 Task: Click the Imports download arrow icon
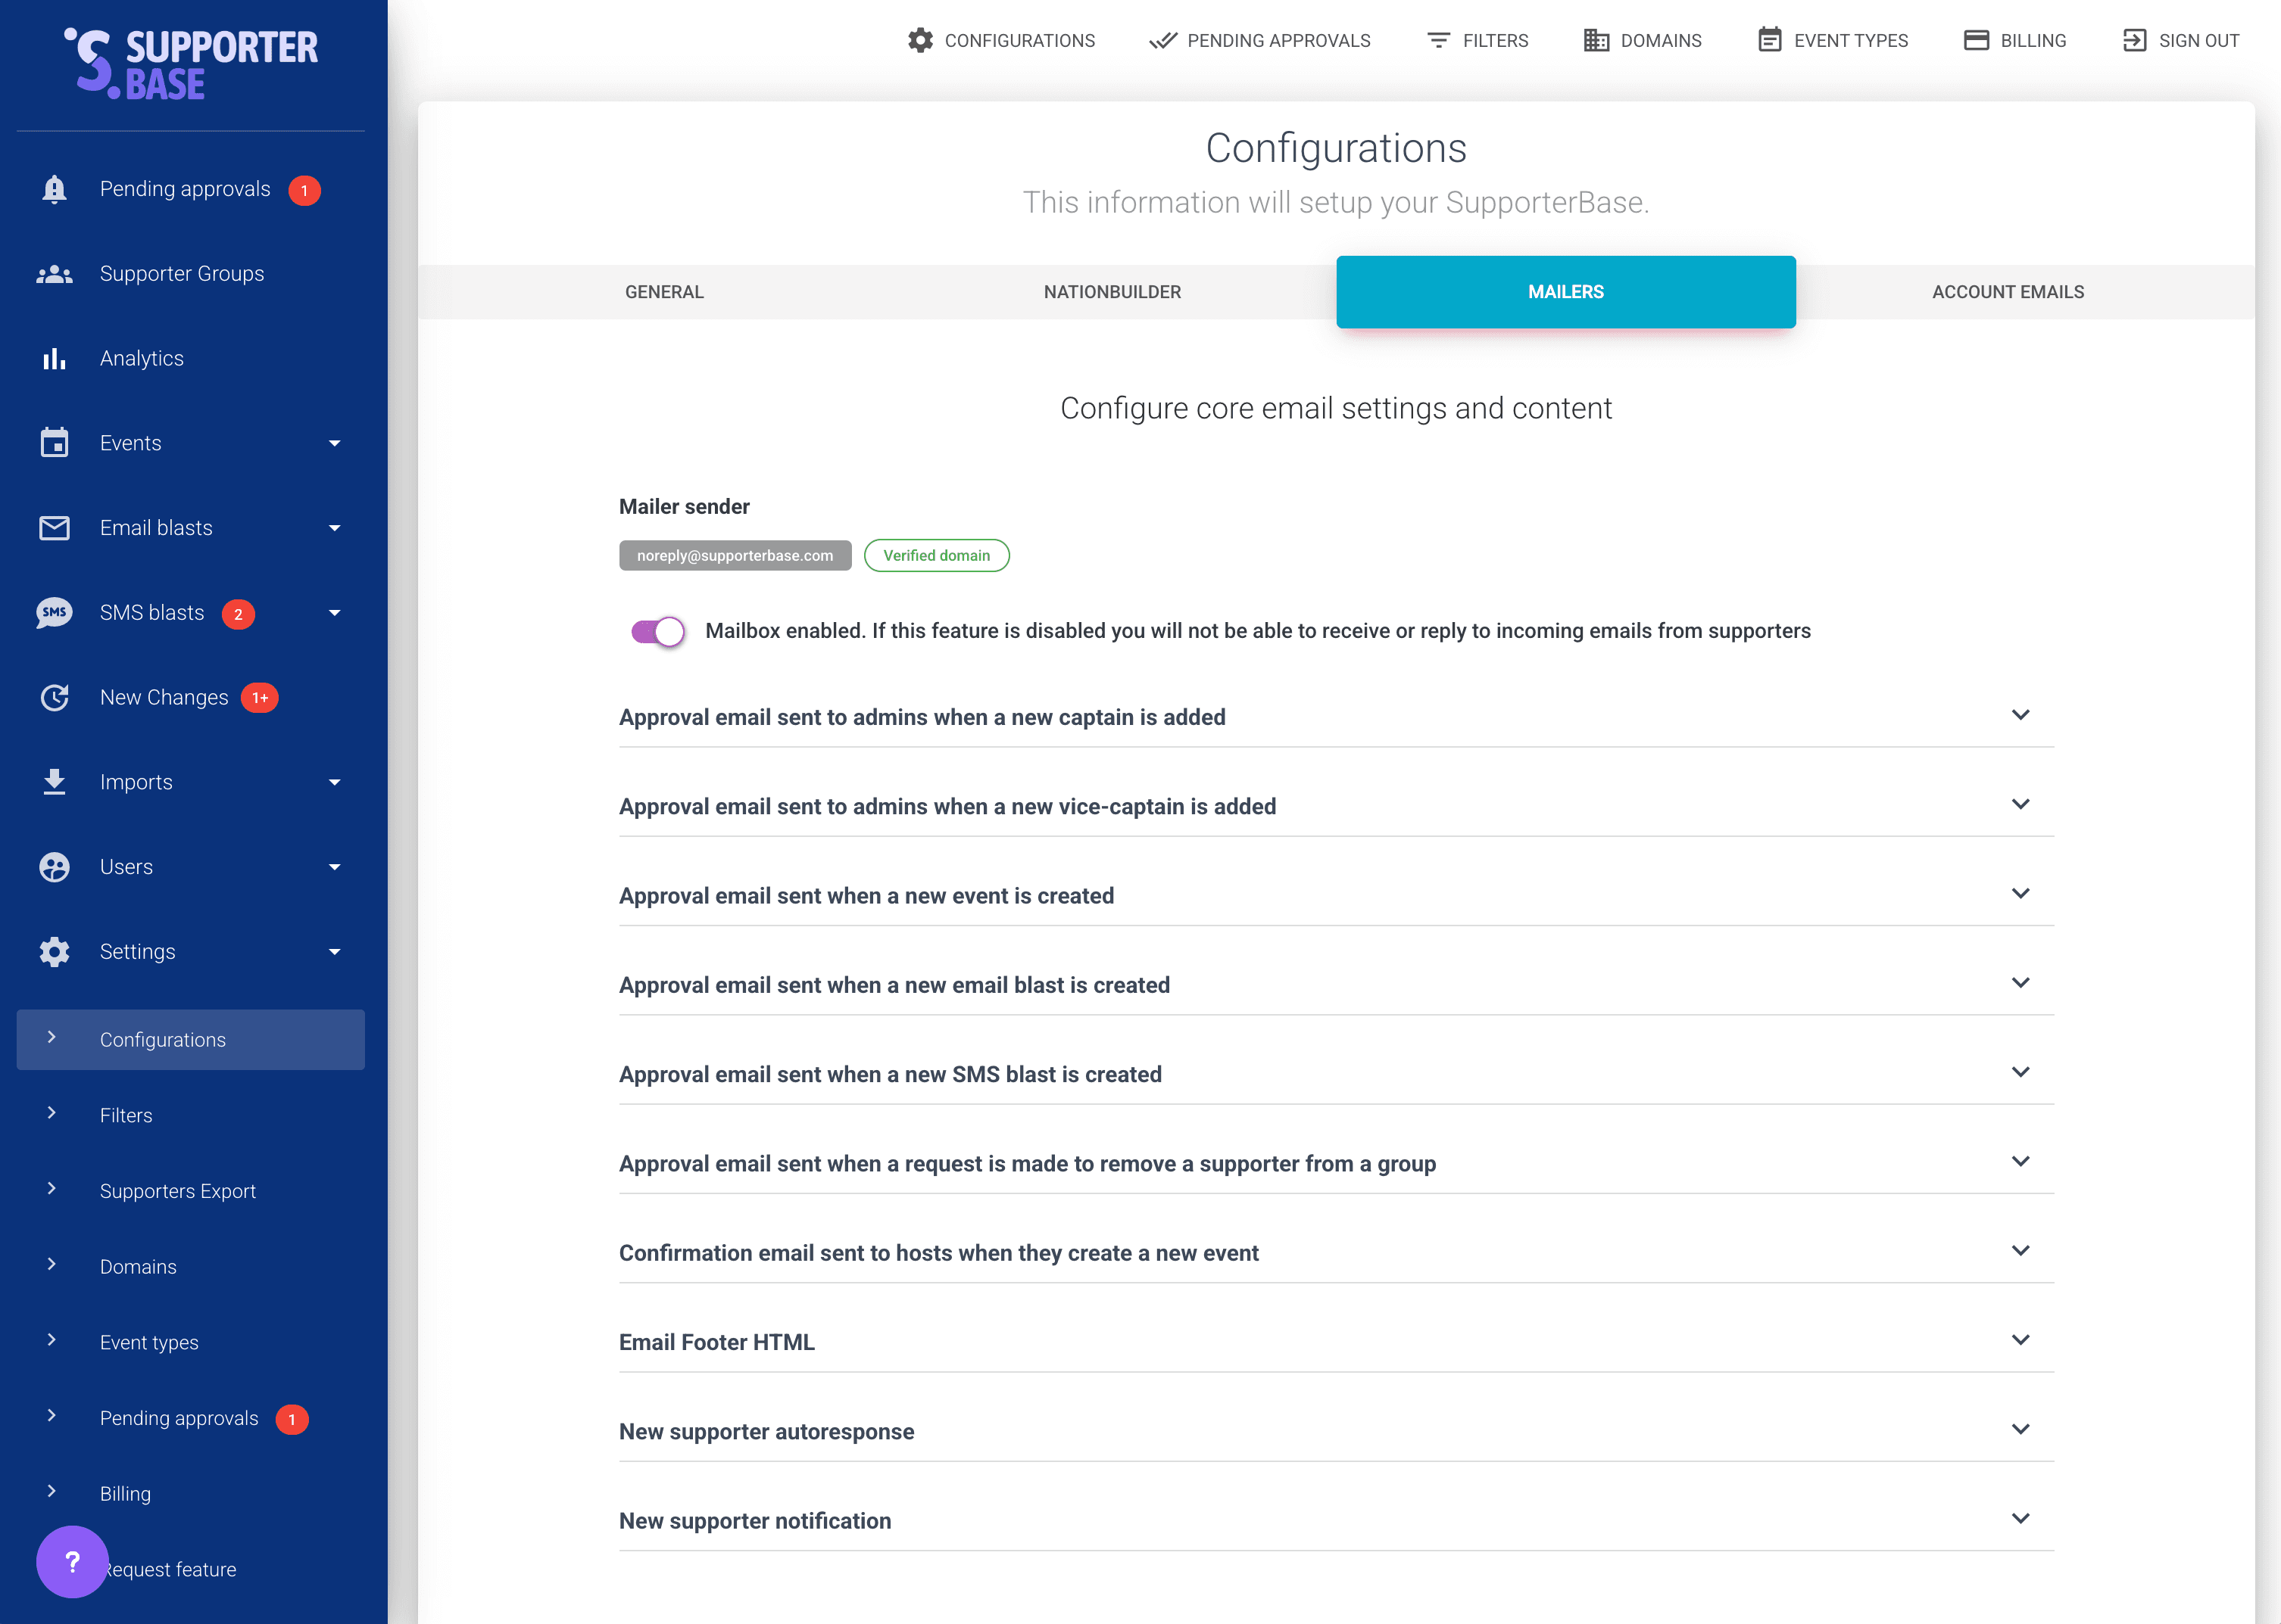click(54, 782)
